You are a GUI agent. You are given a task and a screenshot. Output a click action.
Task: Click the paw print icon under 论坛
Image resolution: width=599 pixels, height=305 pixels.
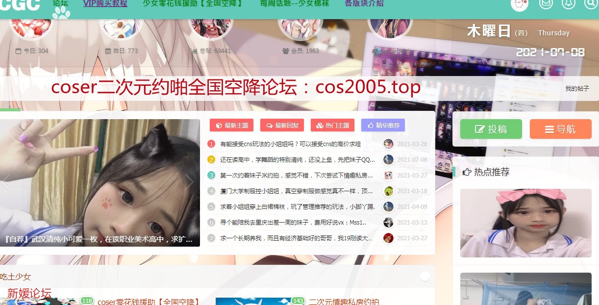click(x=61, y=13)
